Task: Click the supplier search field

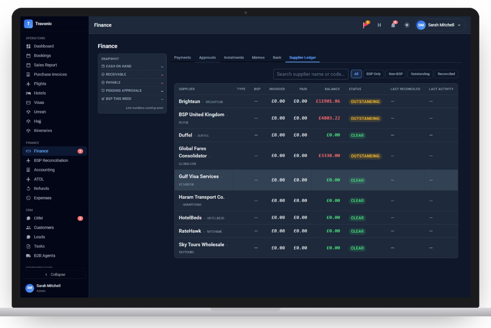Action: click(x=311, y=74)
